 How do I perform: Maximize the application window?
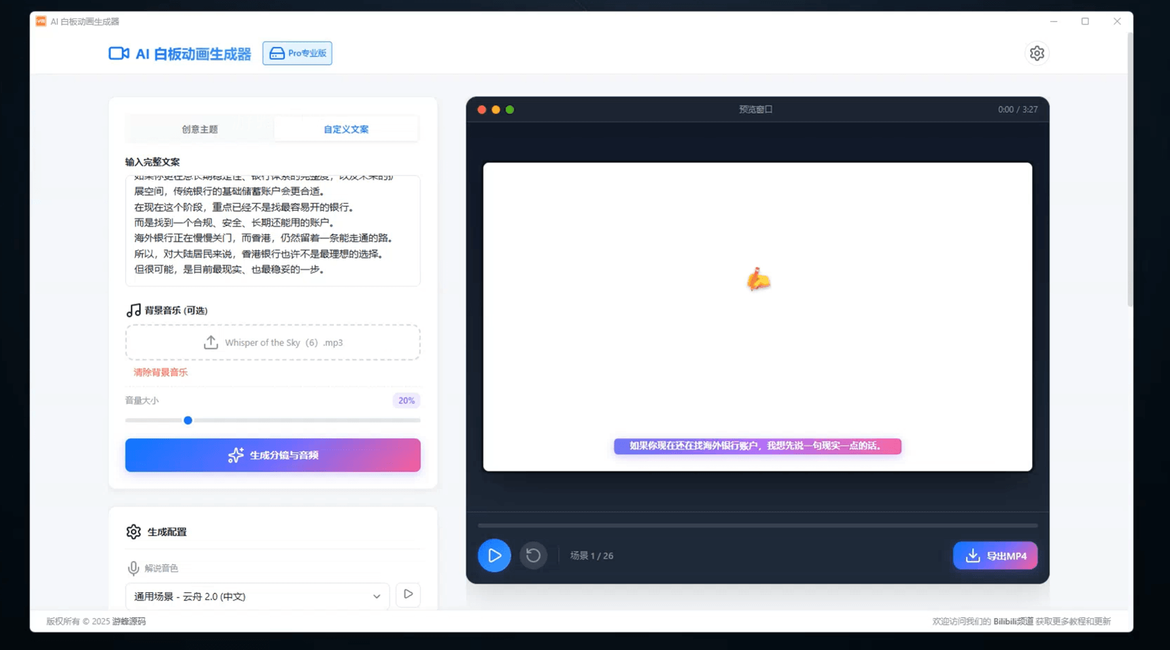tap(1085, 21)
